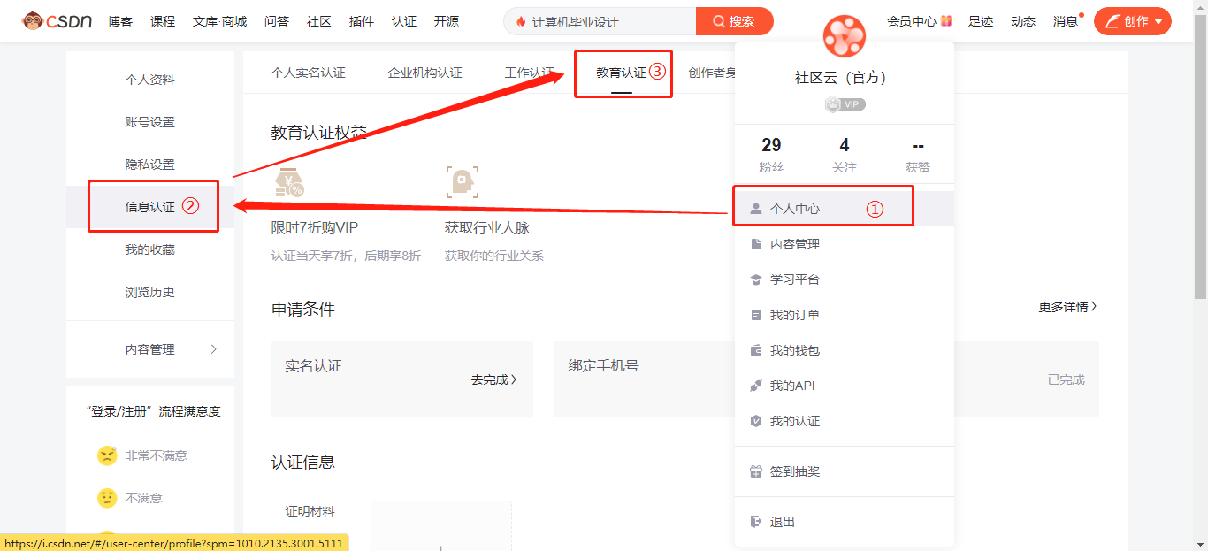Select the 不满意 face option
Viewport: 1208px width, 551px height.
107,498
